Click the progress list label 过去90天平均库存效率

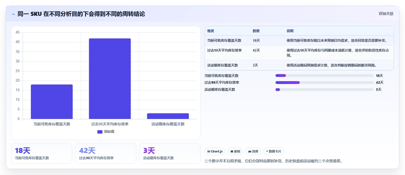tap(222, 83)
